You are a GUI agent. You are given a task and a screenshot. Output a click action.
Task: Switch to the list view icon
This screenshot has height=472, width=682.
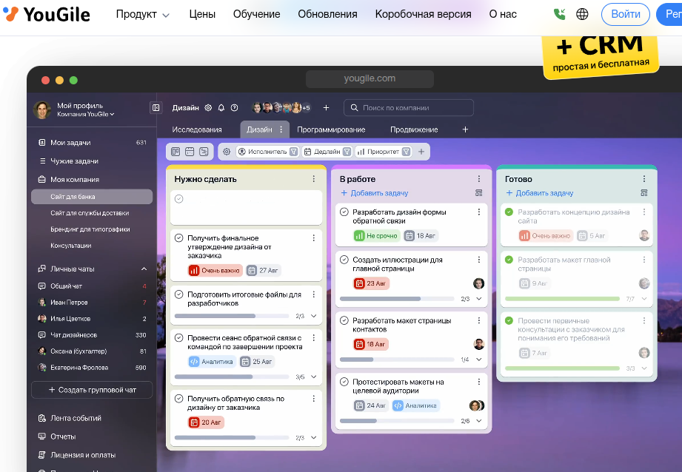point(204,152)
